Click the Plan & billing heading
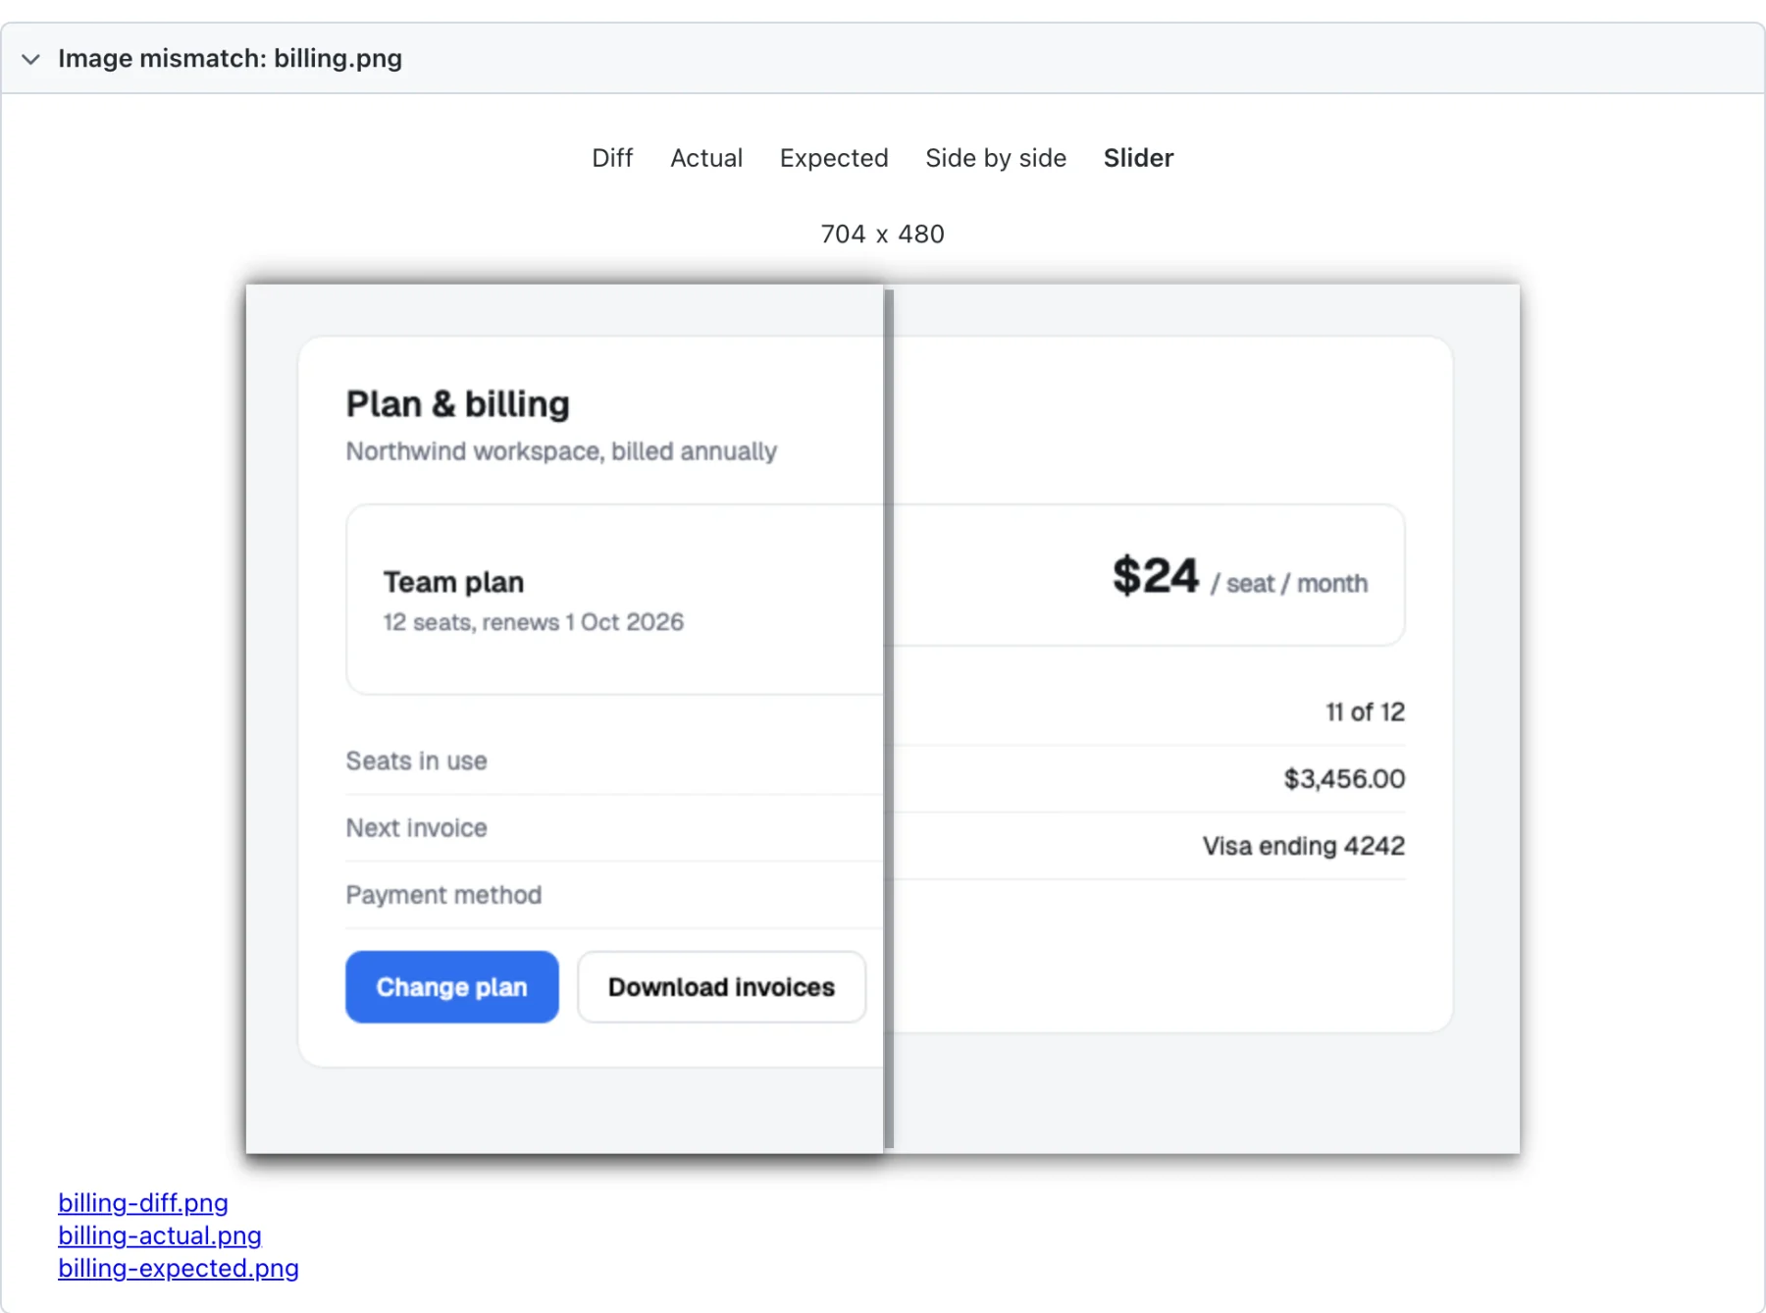 [x=458, y=403]
